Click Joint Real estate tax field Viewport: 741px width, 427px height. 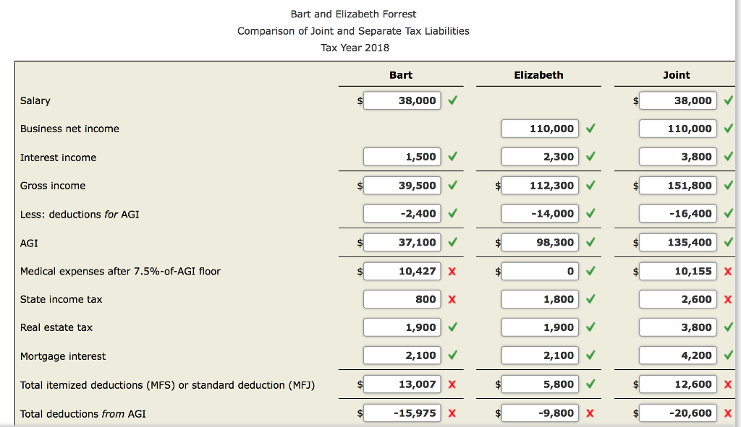[x=677, y=327]
